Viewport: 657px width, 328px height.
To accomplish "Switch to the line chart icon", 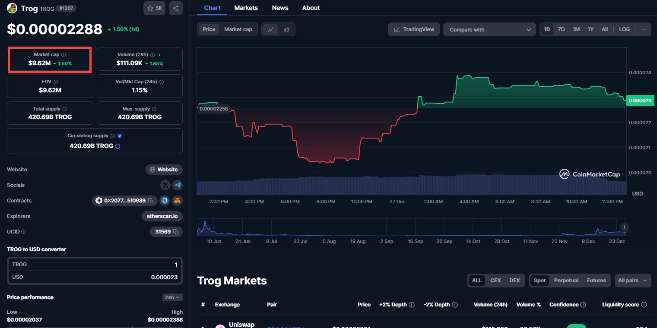I will tap(270, 29).
